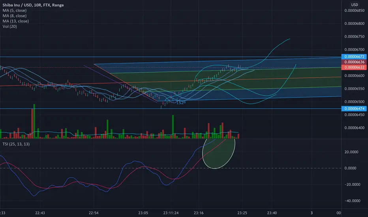
Task: Click the 0.00006600 price scale value
Action: click(x=355, y=75)
